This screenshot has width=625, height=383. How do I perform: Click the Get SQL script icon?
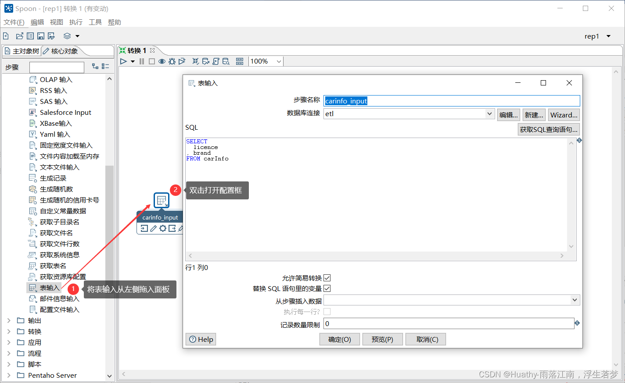pos(216,61)
